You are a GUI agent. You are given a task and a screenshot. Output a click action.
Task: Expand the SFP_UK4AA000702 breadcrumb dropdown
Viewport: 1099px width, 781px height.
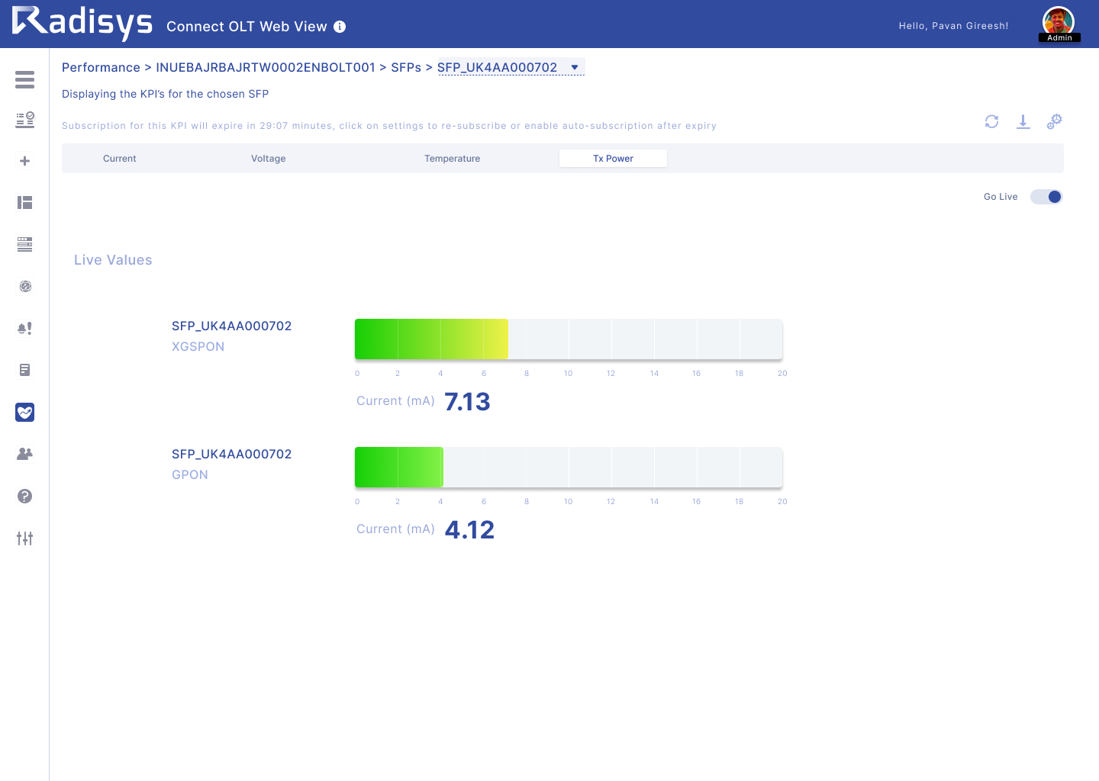point(574,67)
